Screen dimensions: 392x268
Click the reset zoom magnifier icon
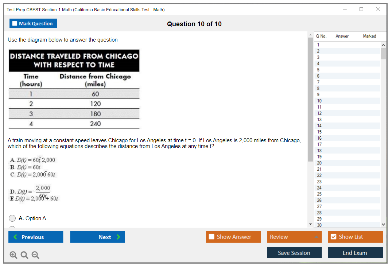point(24,255)
